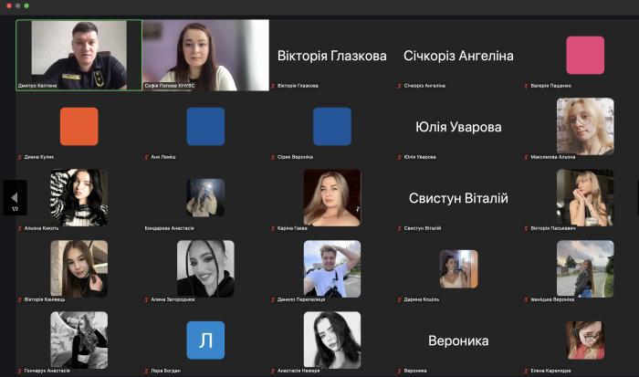The height and width of the screenshot is (377, 639).
Task: Select Дарина Кошіль profile photo
Action: 459,269
